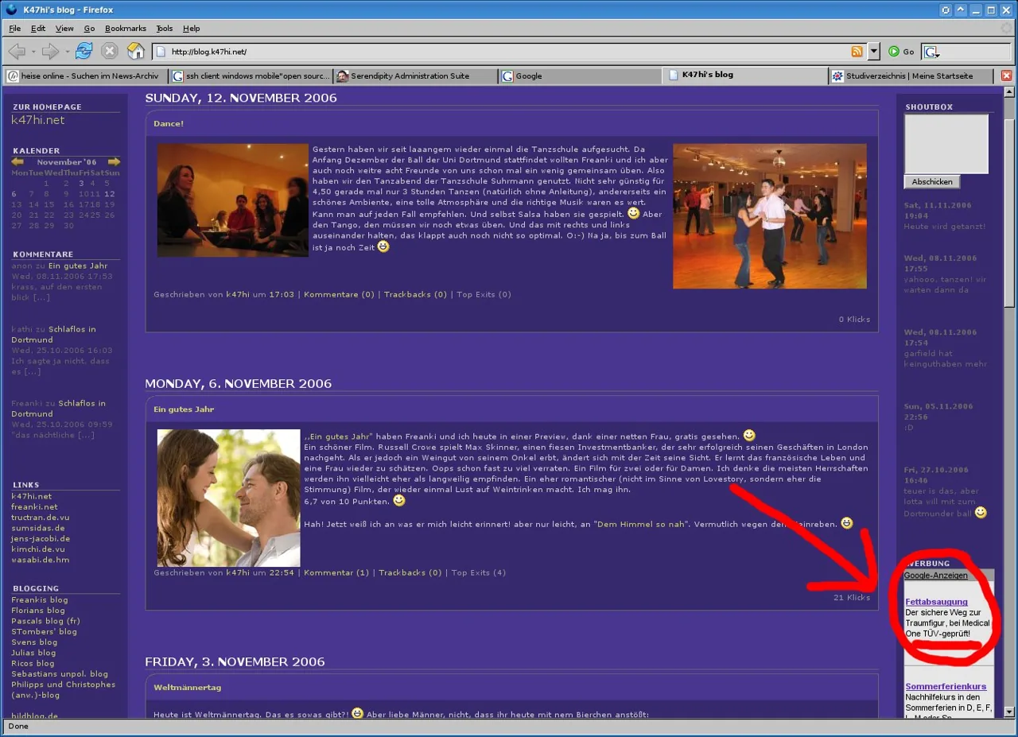Reload the current page
This screenshot has width=1018, height=737.
click(84, 52)
